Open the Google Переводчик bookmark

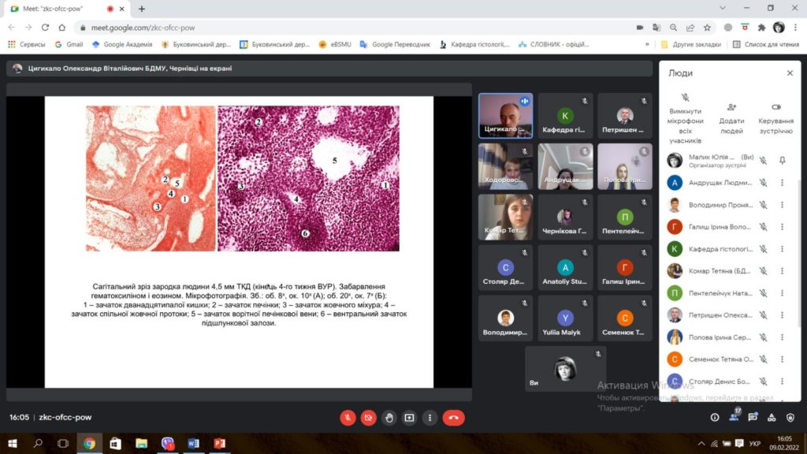coord(395,44)
